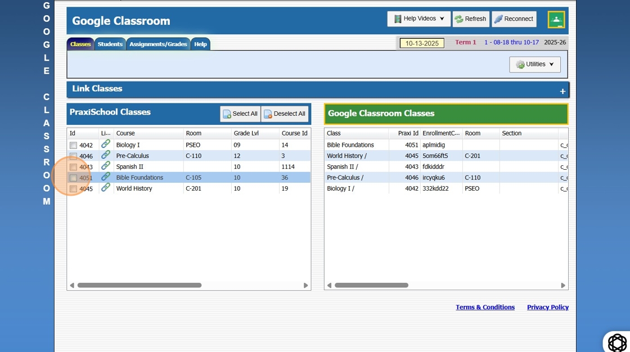Select the 'World History /' Google class row

446,156
